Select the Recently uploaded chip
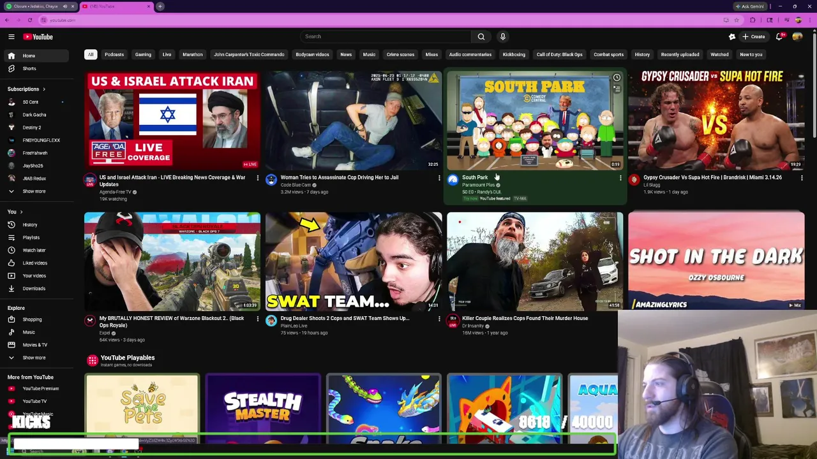 680,54
